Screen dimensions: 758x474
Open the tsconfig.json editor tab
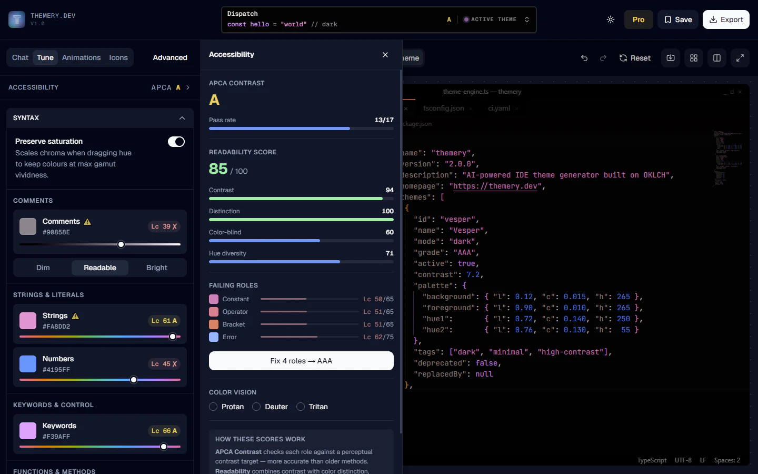(444, 108)
